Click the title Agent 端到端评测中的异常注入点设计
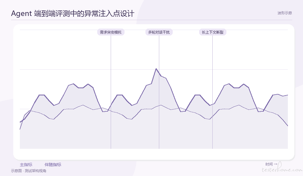Viewport: 303px width, 176px height. tap(73, 13)
